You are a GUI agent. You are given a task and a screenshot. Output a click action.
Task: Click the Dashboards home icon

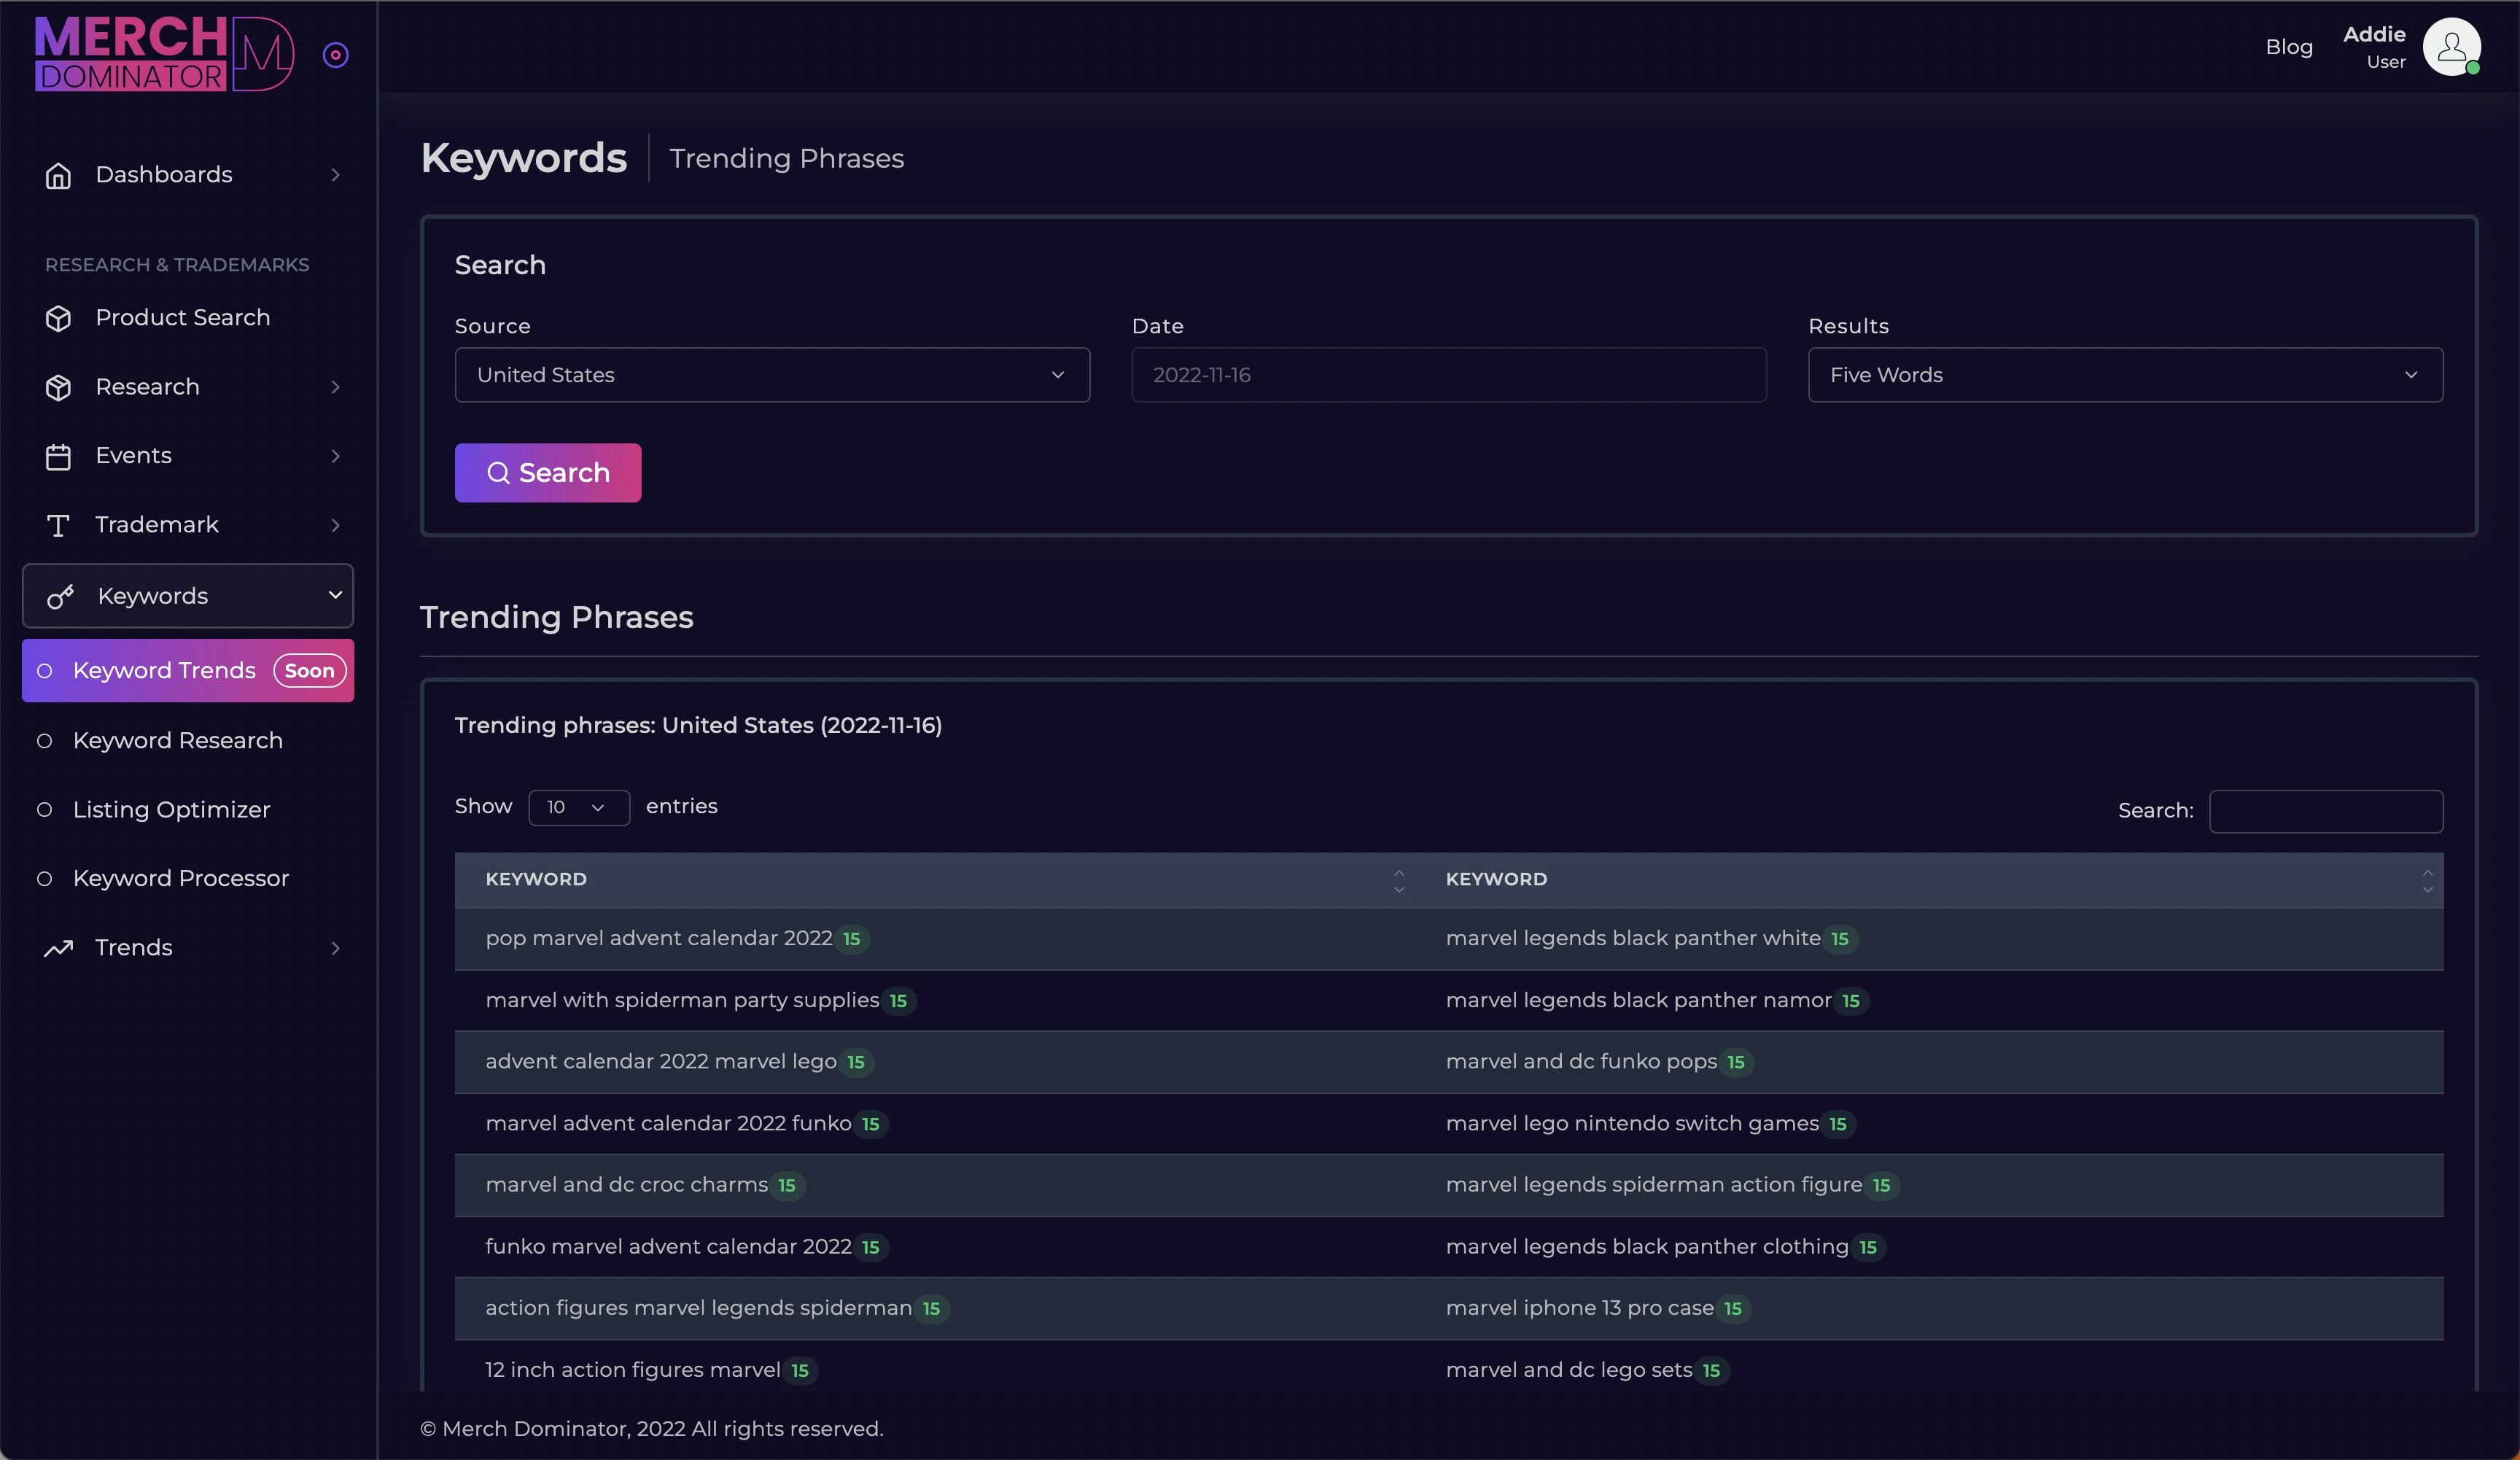58,175
